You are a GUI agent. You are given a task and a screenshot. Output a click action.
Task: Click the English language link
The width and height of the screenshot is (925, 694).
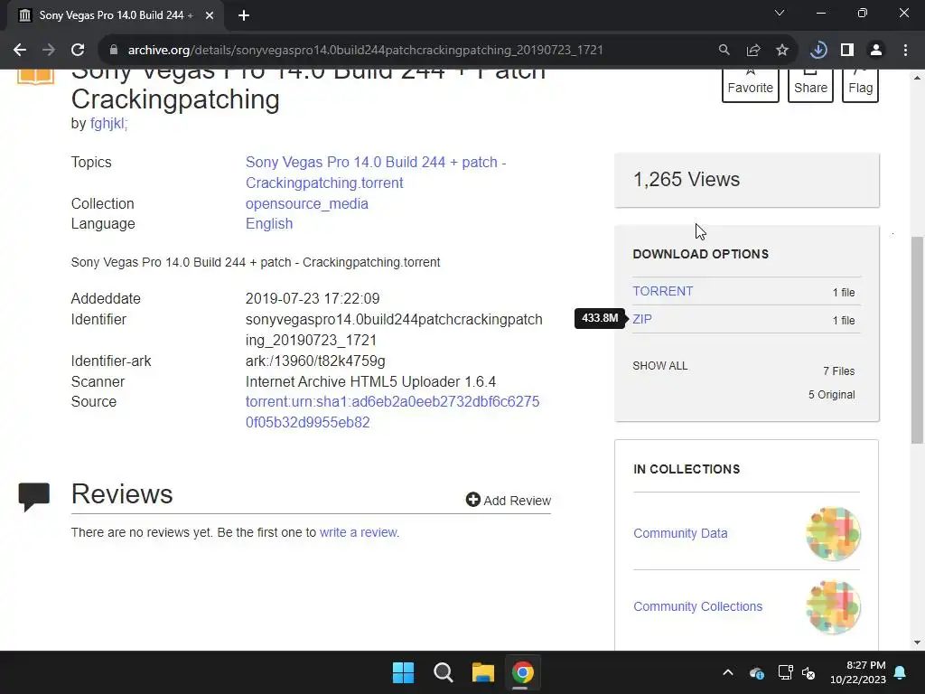pyautogui.click(x=269, y=224)
